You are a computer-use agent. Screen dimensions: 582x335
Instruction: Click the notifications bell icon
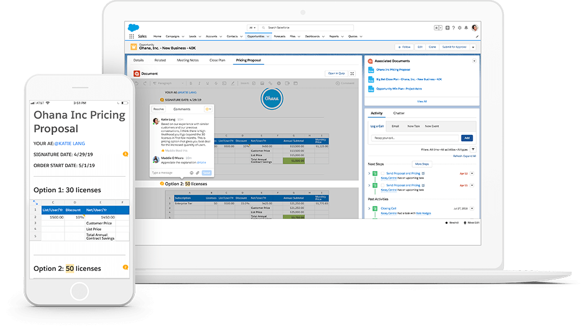click(x=466, y=28)
